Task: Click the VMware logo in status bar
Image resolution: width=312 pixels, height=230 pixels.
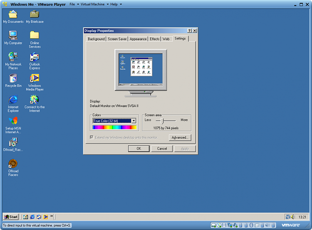Action: click(291, 225)
